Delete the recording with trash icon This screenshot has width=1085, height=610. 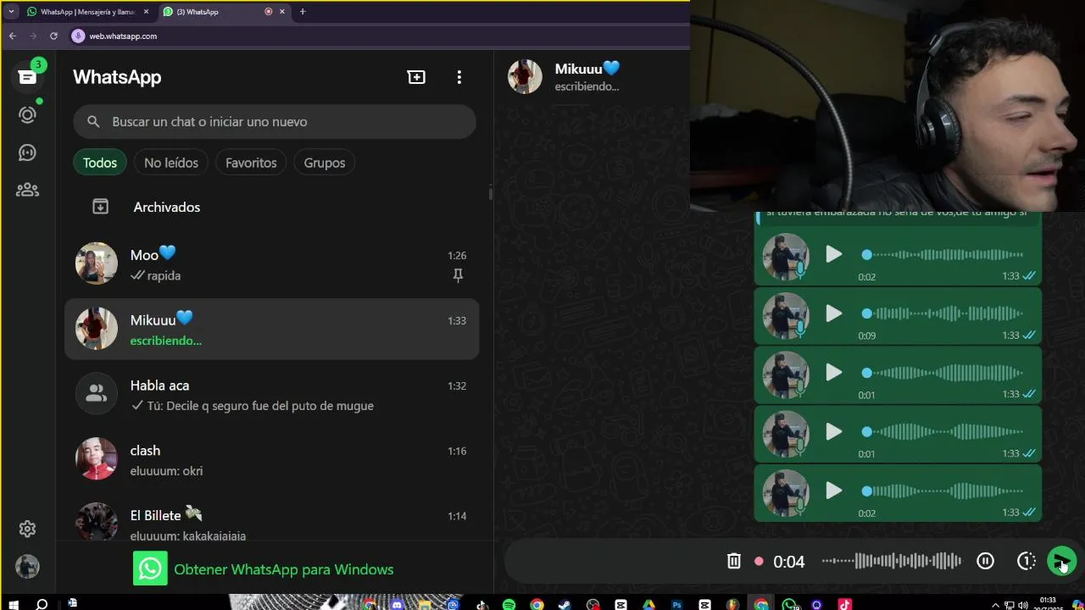(x=734, y=561)
